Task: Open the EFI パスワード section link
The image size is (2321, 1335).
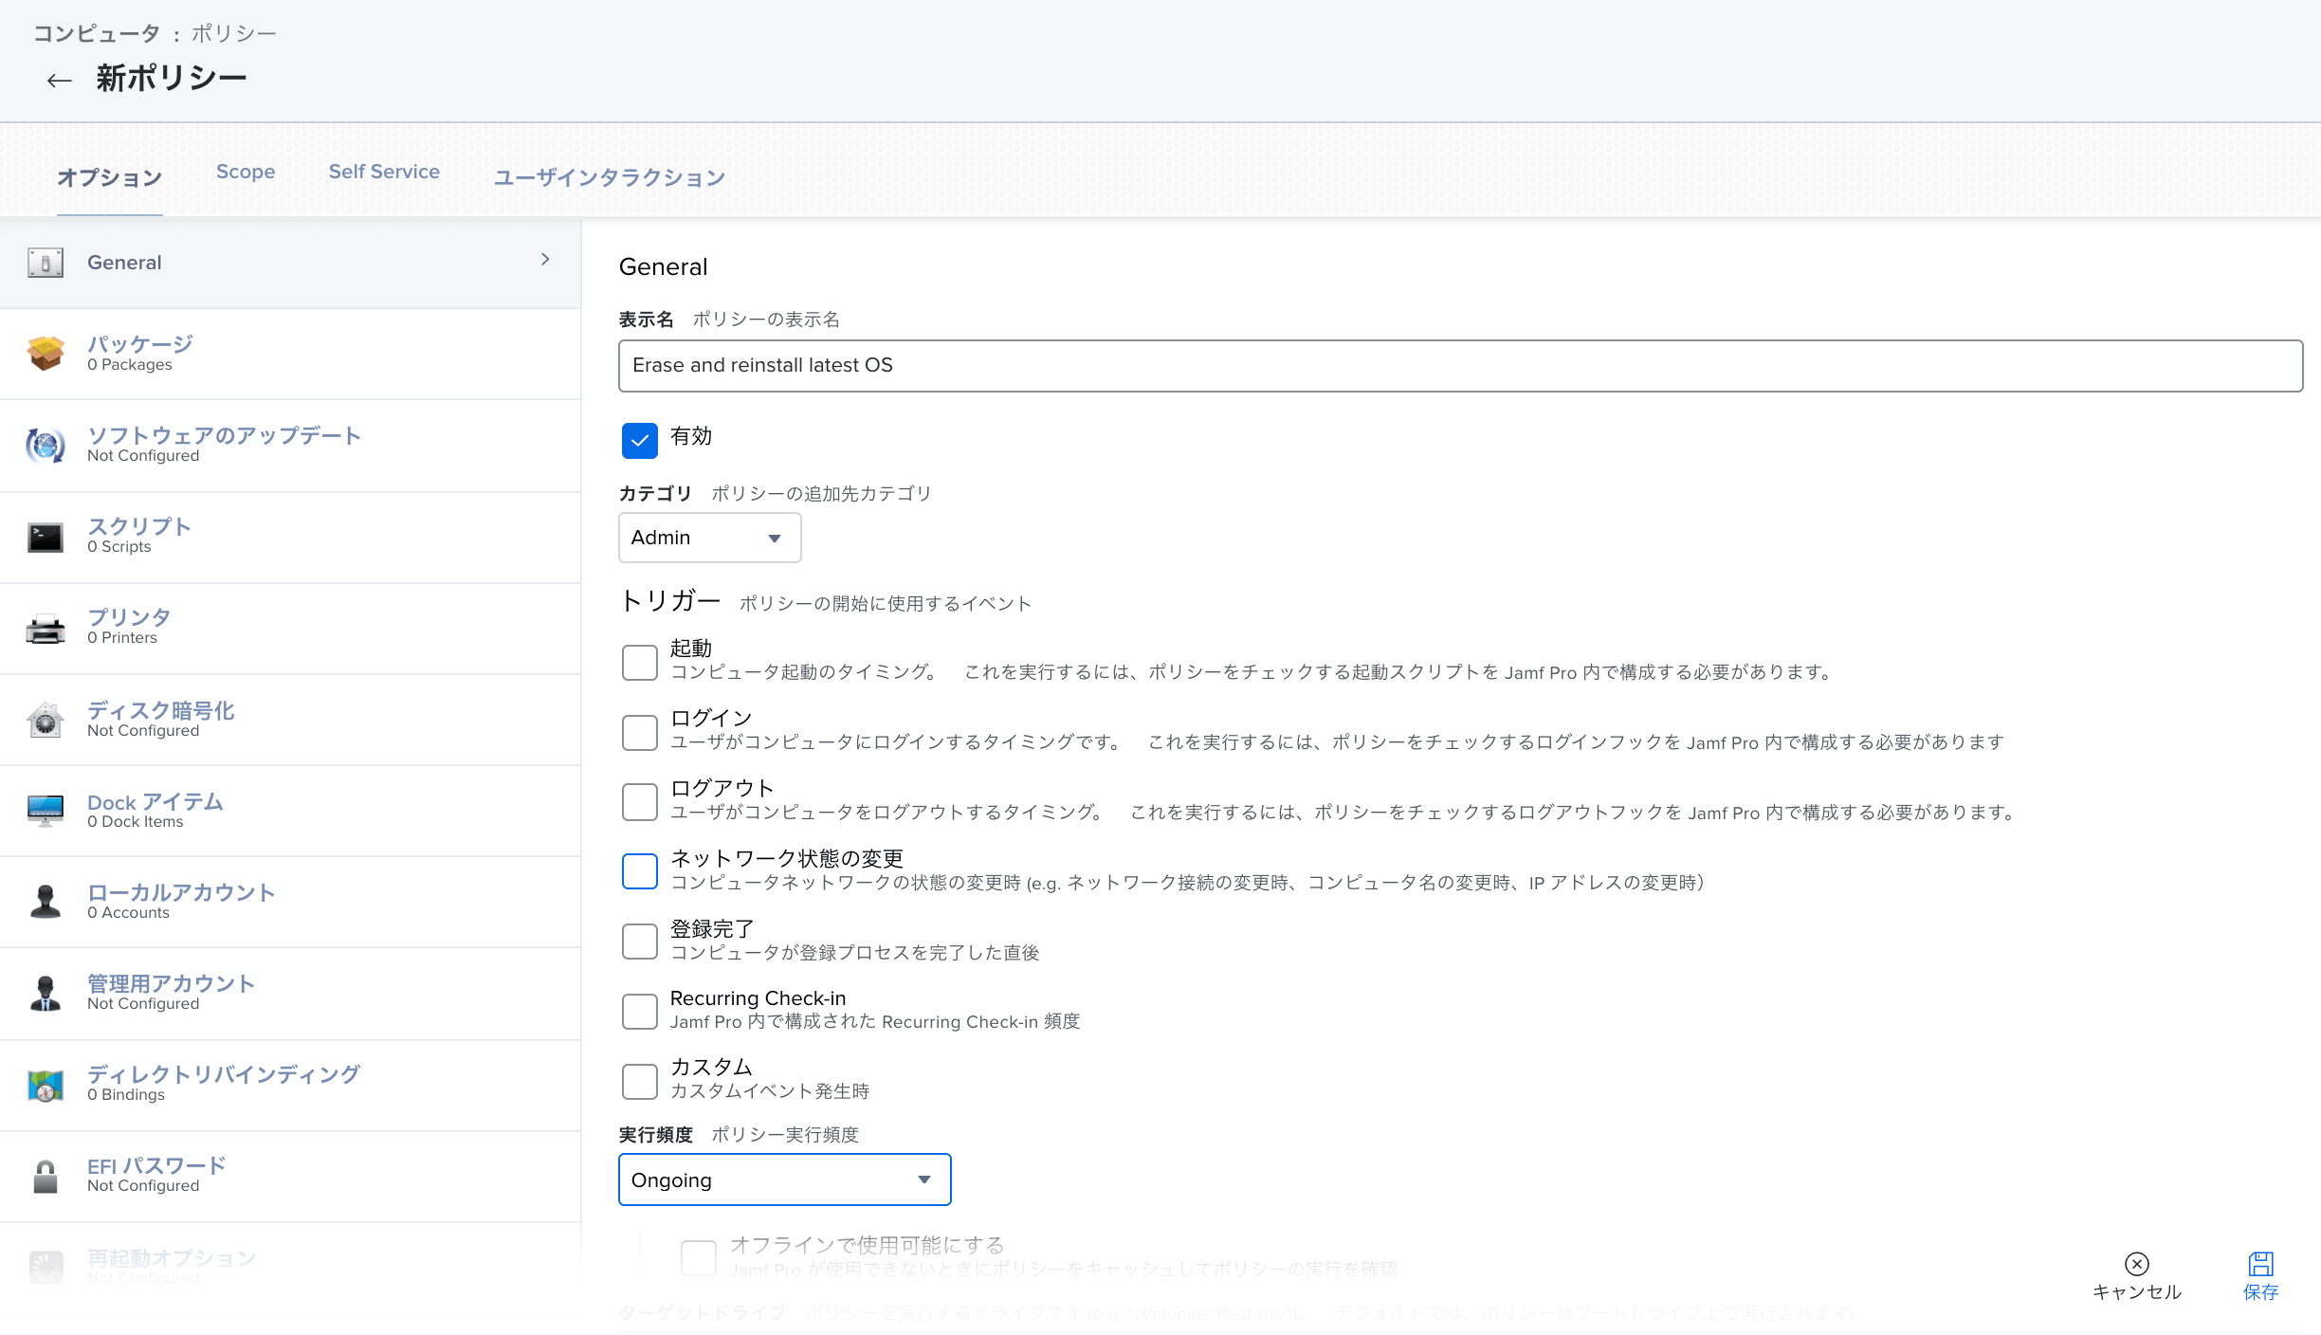Action: 156,1165
